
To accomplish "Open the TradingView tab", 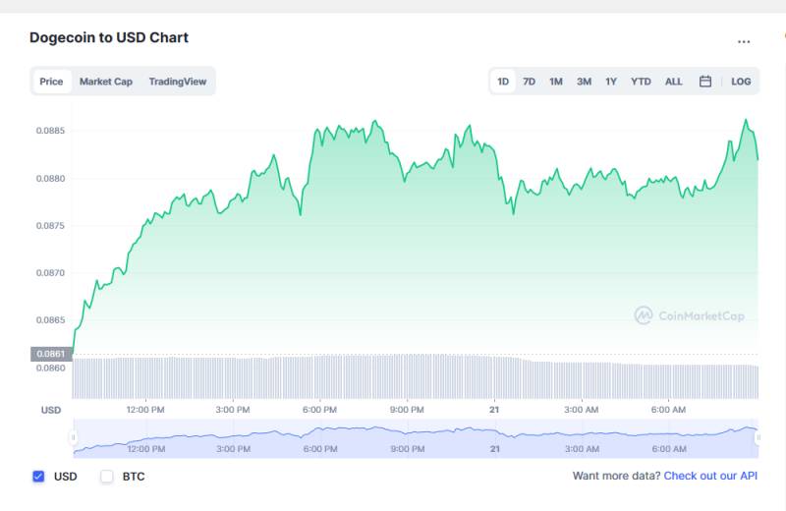I will [x=178, y=82].
